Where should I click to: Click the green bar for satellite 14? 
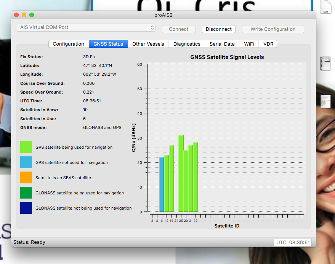click(x=172, y=178)
